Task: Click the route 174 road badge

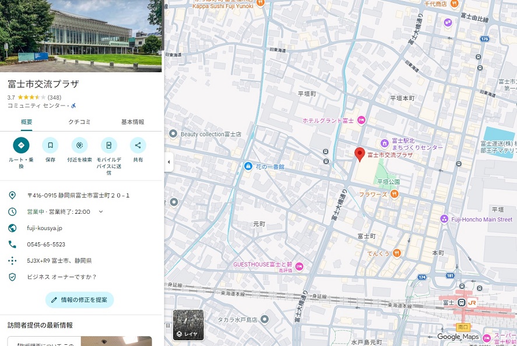Action: 422,277
